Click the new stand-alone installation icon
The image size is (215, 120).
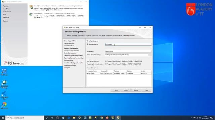(31, 7)
